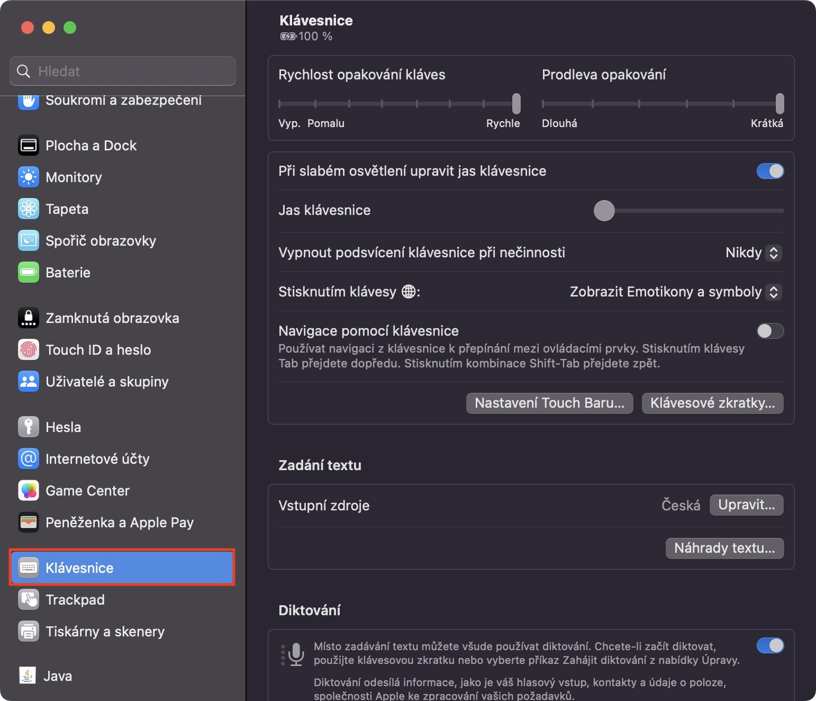Open the Game Center icon in sidebar
The width and height of the screenshot is (816, 701).
tap(29, 491)
